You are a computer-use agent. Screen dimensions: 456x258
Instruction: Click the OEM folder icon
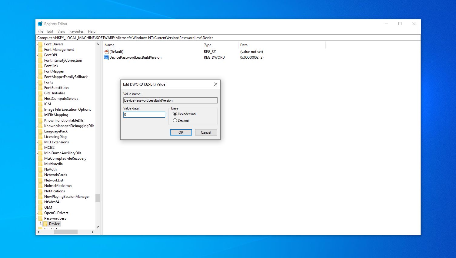[40, 207]
